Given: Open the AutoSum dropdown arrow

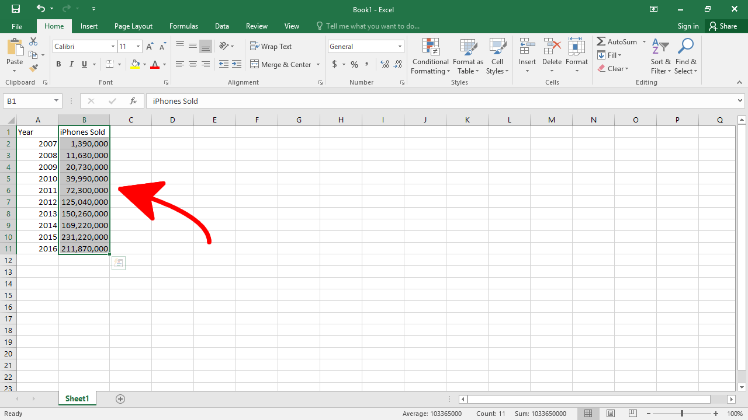Looking at the screenshot, I should [x=645, y=42].
